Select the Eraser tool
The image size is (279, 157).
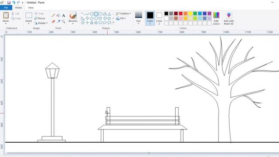(x=53, y=21)
